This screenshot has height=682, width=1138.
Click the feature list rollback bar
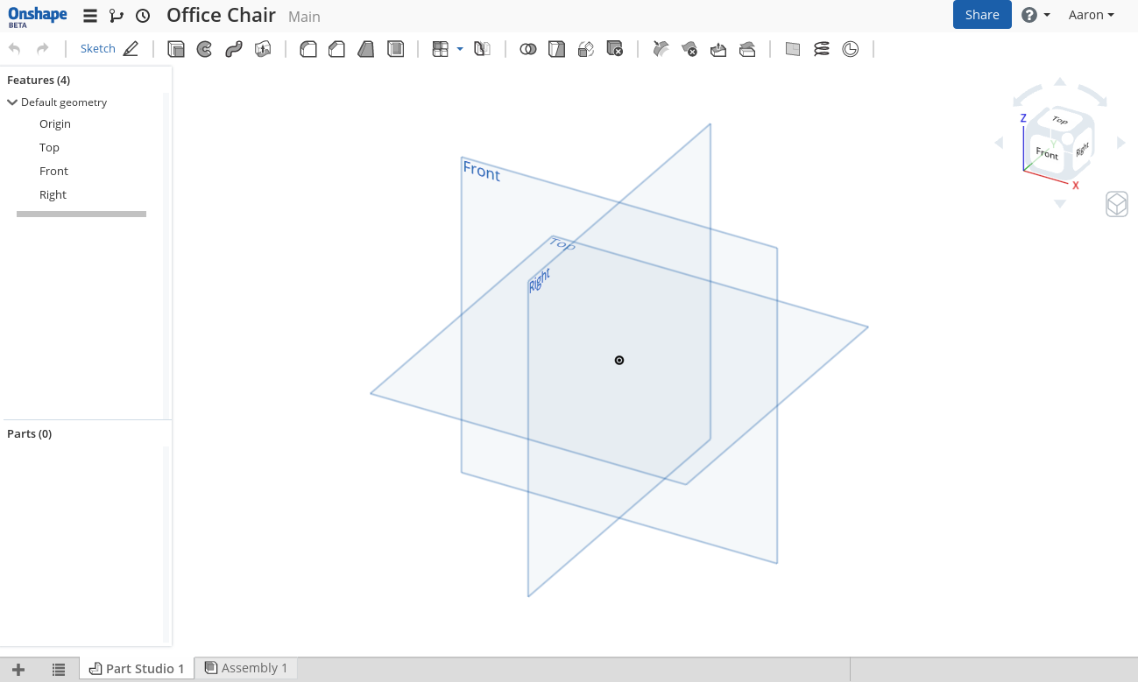(x=81, y=214)
